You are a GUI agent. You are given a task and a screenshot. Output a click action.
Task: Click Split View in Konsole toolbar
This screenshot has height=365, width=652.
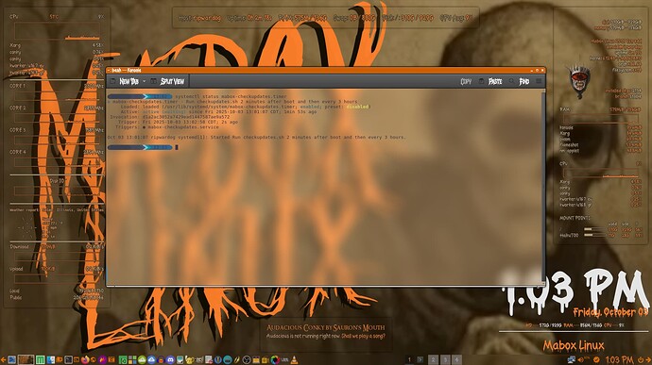click(167, 82)
